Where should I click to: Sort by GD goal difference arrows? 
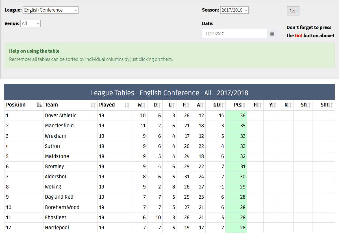pos(221,105)
